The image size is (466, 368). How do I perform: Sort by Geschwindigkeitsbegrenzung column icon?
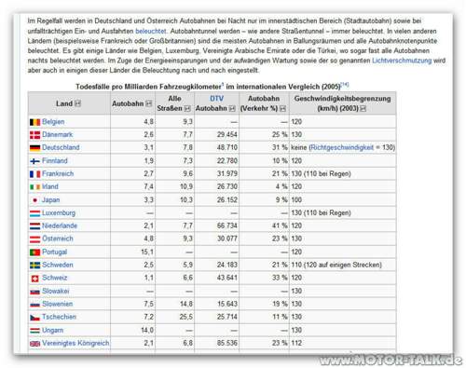[363, 108]
